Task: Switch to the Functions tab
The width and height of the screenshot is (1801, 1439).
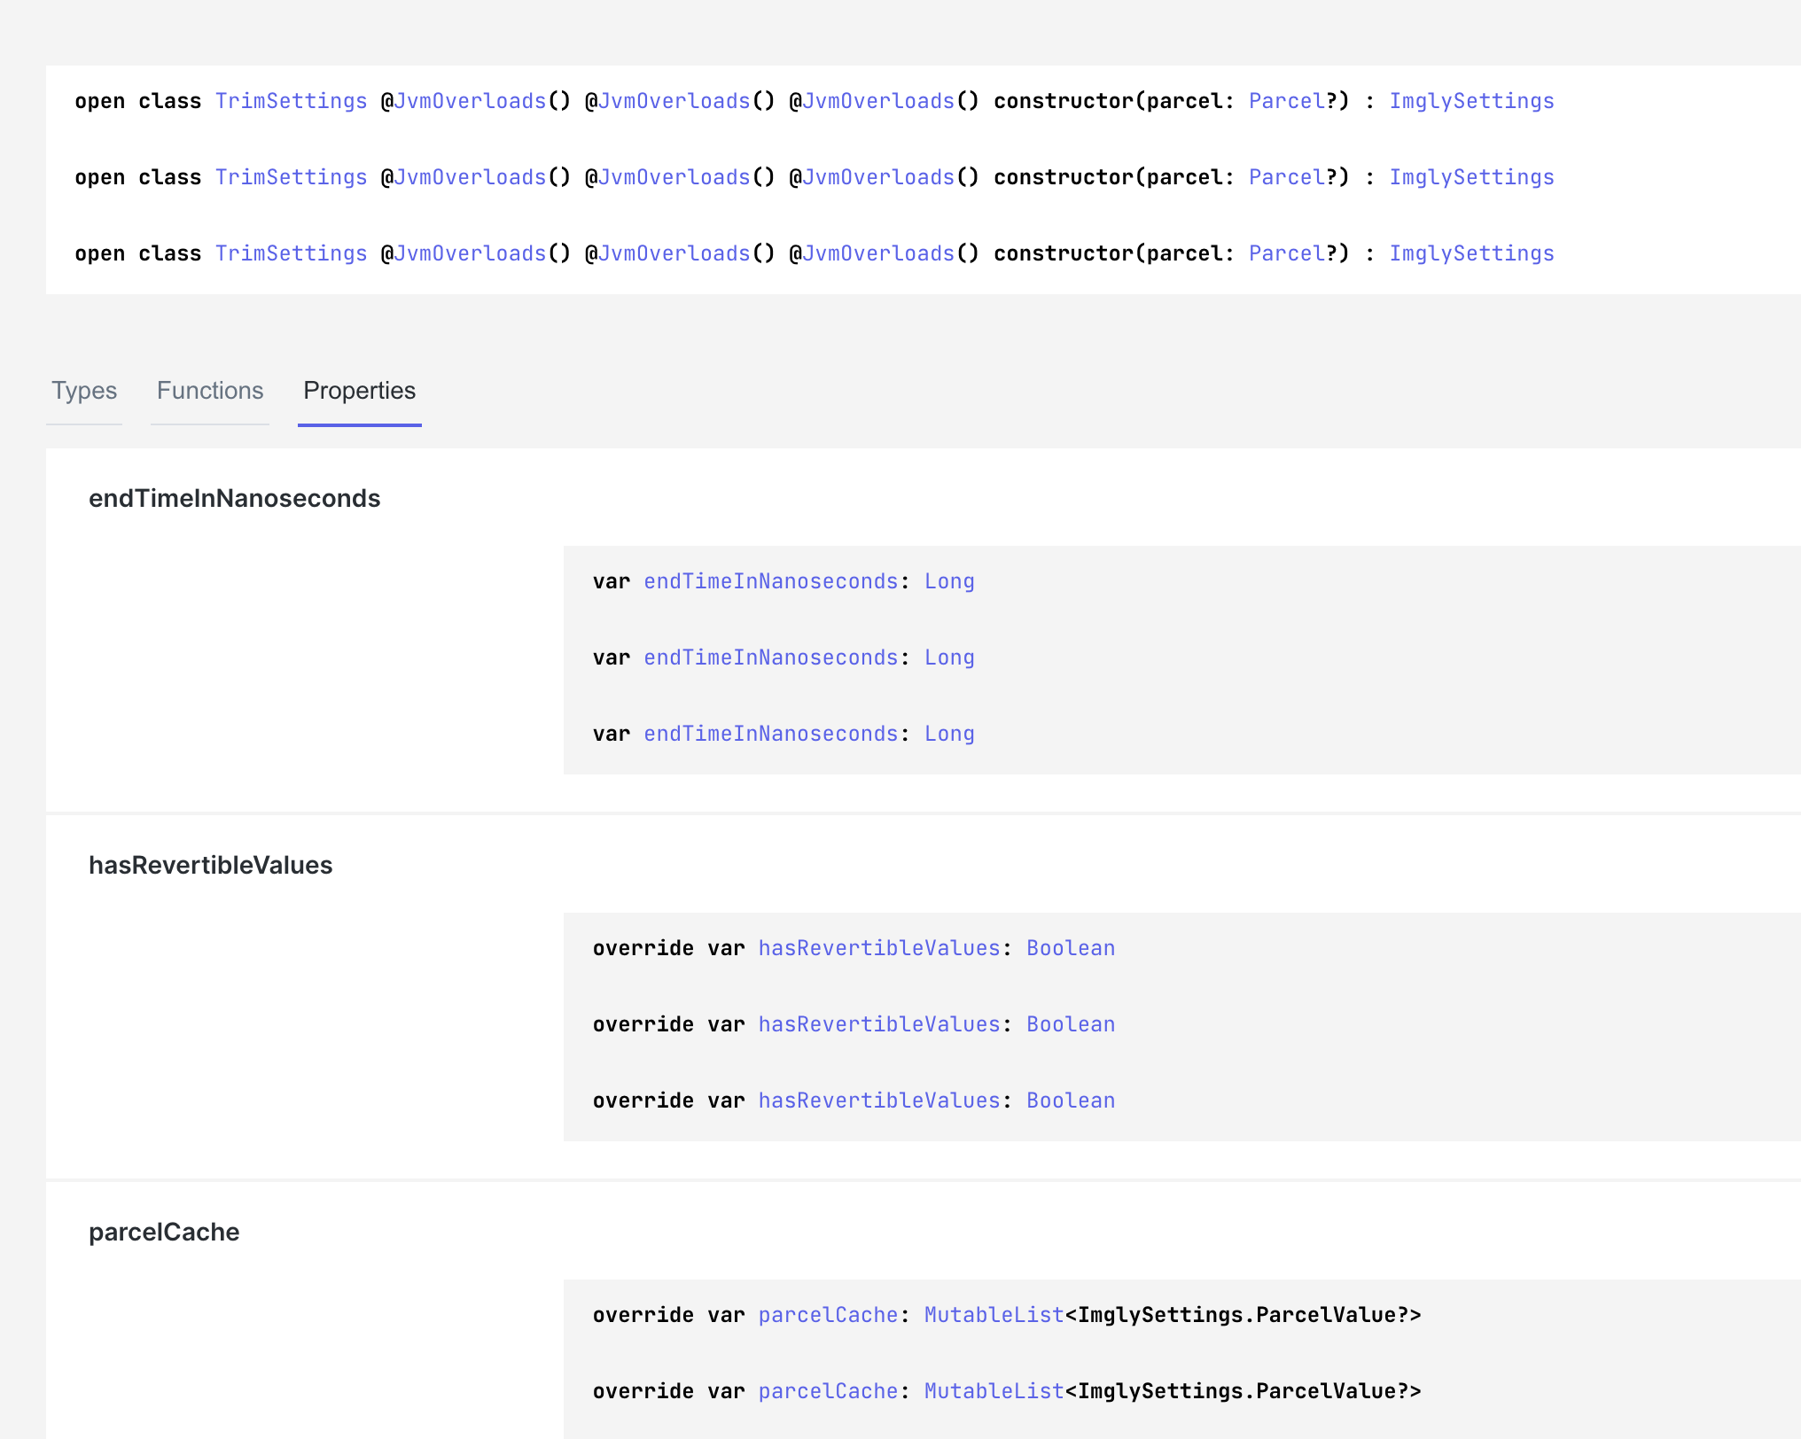Action: click(209, 391)
